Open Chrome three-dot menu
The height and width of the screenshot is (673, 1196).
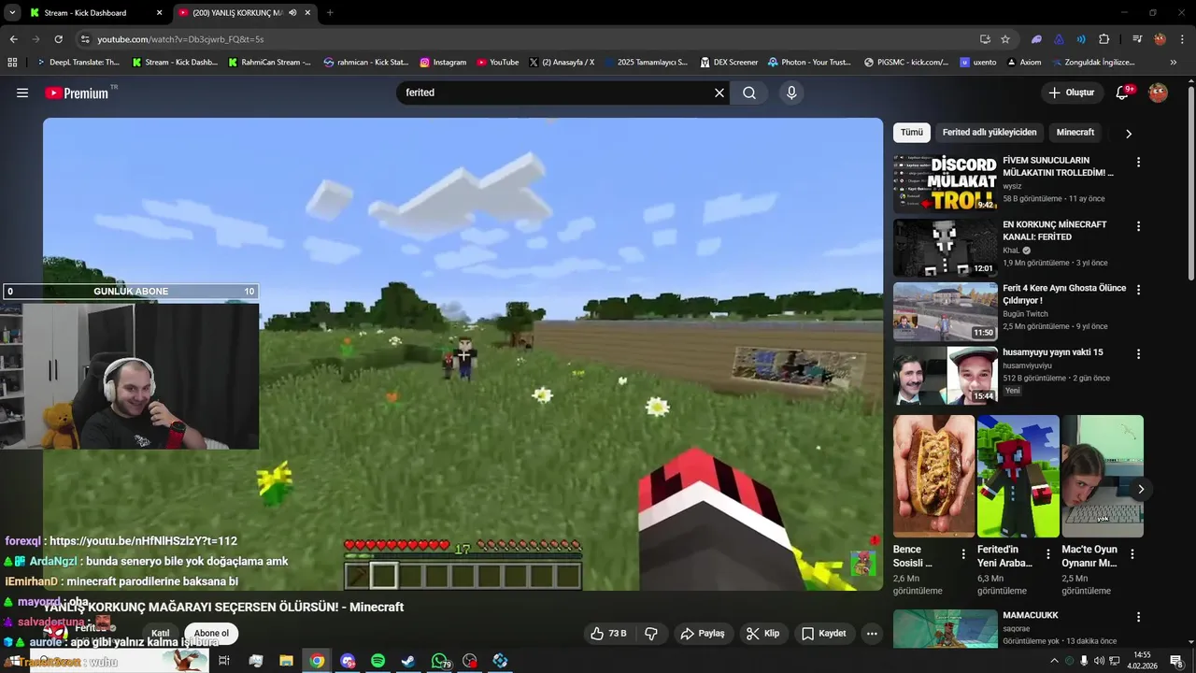click(x=1182, y=39)
